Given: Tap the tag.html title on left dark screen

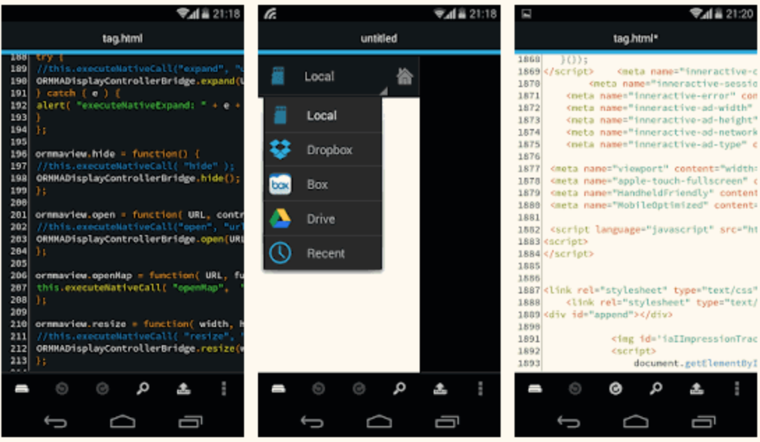Looking at the screenshot, I should click(122, 38).
